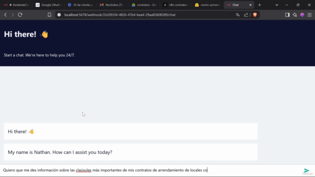
Task: Open the browser hamburger menu
Action: pyautogui.click(x=310, y=15)
